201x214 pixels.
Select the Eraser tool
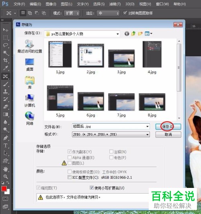pos(6,106)
